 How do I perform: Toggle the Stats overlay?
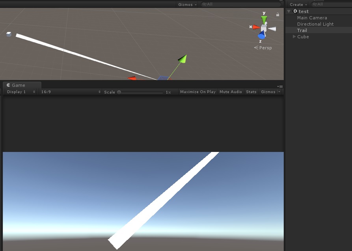251,92
